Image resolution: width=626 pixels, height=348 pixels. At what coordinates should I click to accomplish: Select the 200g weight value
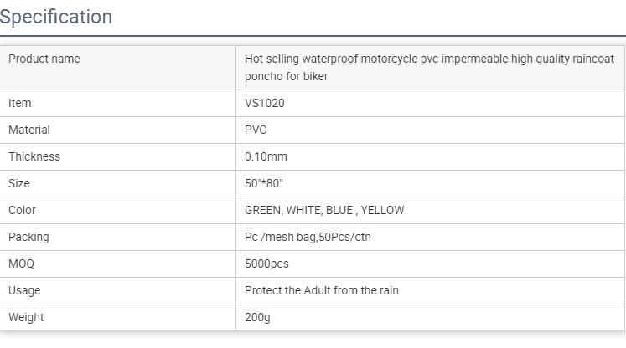tap(257, 317)
